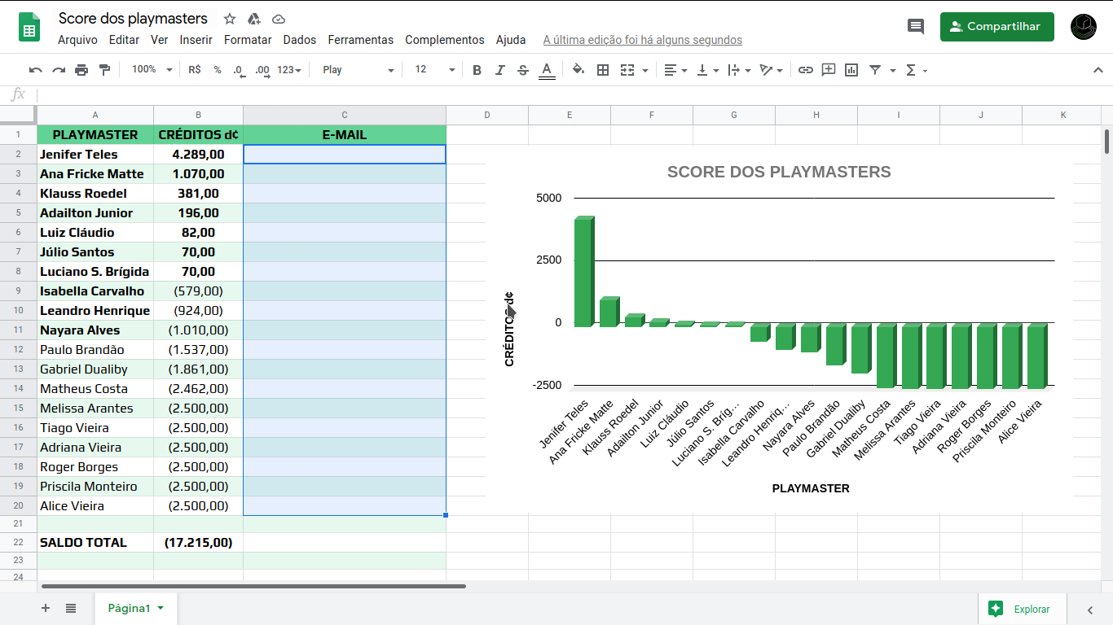Open last edit history link
1113x625 pixels.
pyautogui.click(x=643, y=40)
